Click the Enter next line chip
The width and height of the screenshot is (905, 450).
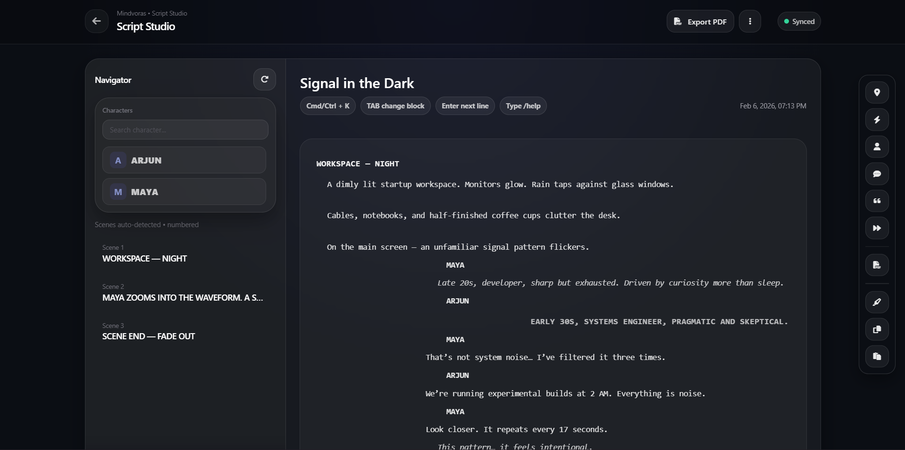coord(465,106)
